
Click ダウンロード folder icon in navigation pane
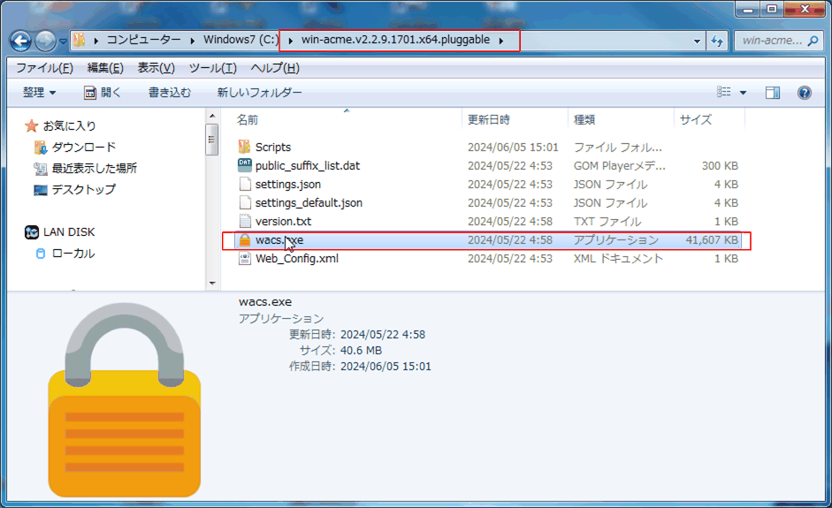[x=41, y=147]
